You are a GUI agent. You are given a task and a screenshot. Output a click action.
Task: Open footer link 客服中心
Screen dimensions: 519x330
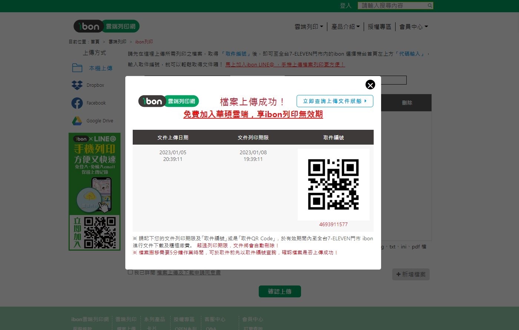coord(215,319)
